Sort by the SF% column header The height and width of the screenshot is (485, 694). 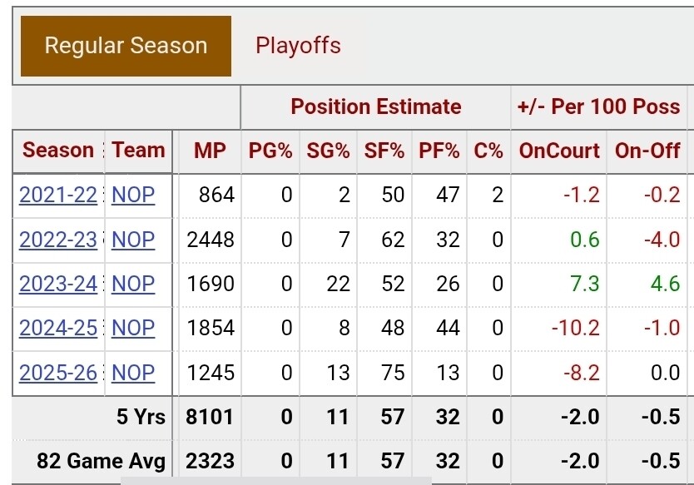pyautogui.click(x=384, y=151)
